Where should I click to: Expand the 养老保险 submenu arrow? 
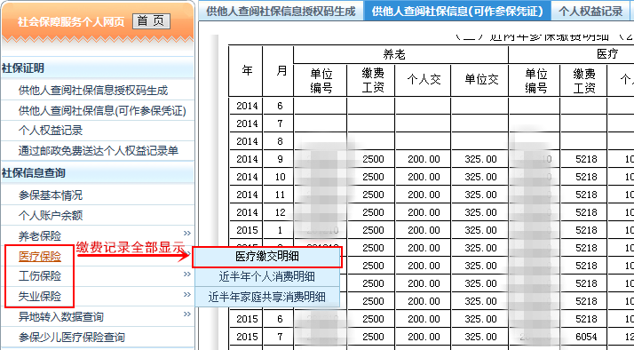186,234
